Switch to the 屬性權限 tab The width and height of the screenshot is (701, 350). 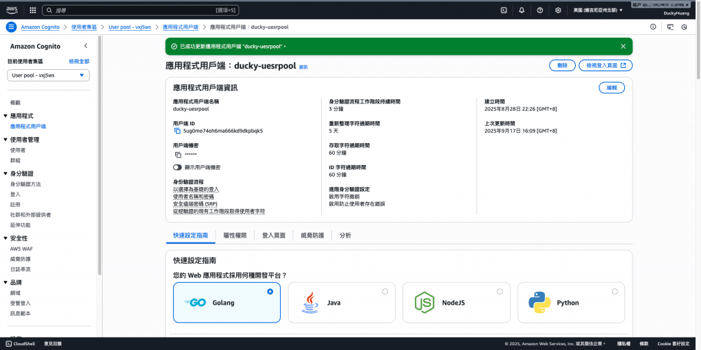[235, 236]
